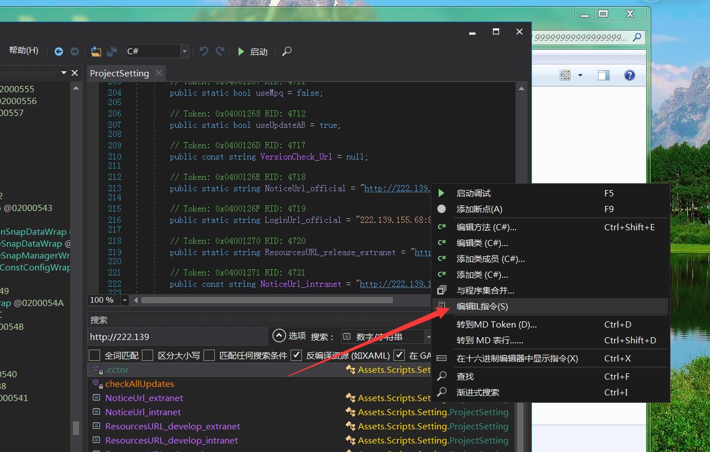
Task: Select 编辑IL指令(S) from context menu
Action: (482, 307)
